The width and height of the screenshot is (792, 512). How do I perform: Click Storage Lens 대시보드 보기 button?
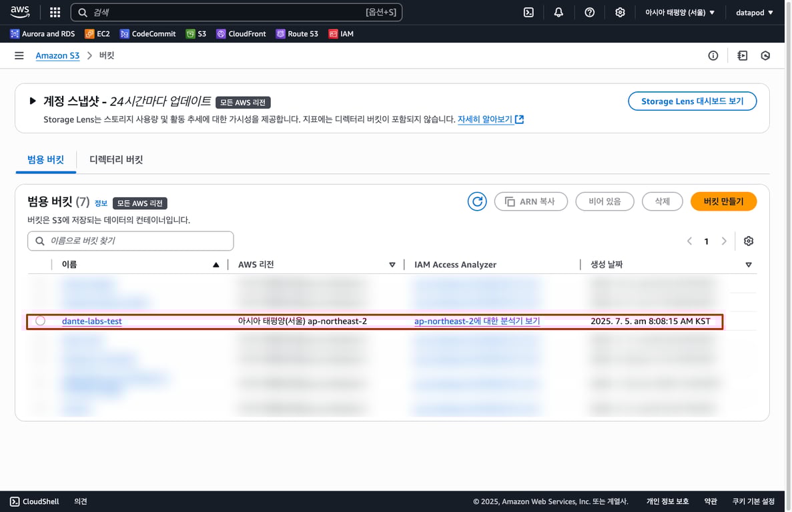click(x=692, y=101)
